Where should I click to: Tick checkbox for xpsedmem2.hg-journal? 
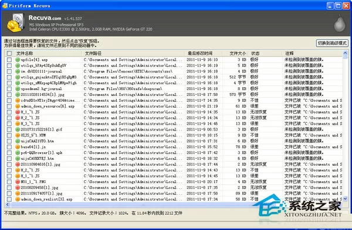click(9, 89)
